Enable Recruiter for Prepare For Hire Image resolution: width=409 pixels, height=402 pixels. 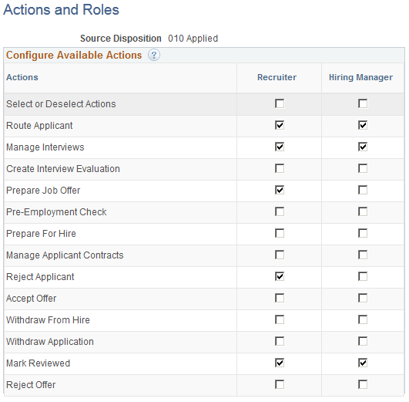280,234
